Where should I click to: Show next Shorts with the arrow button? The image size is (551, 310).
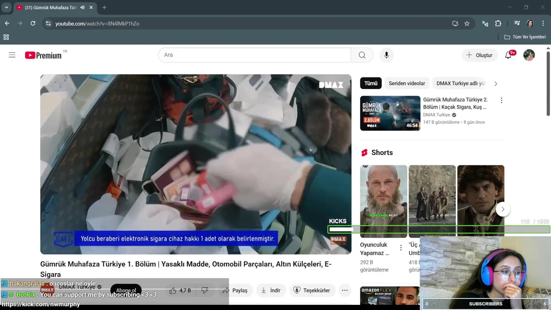coord(503,210)
